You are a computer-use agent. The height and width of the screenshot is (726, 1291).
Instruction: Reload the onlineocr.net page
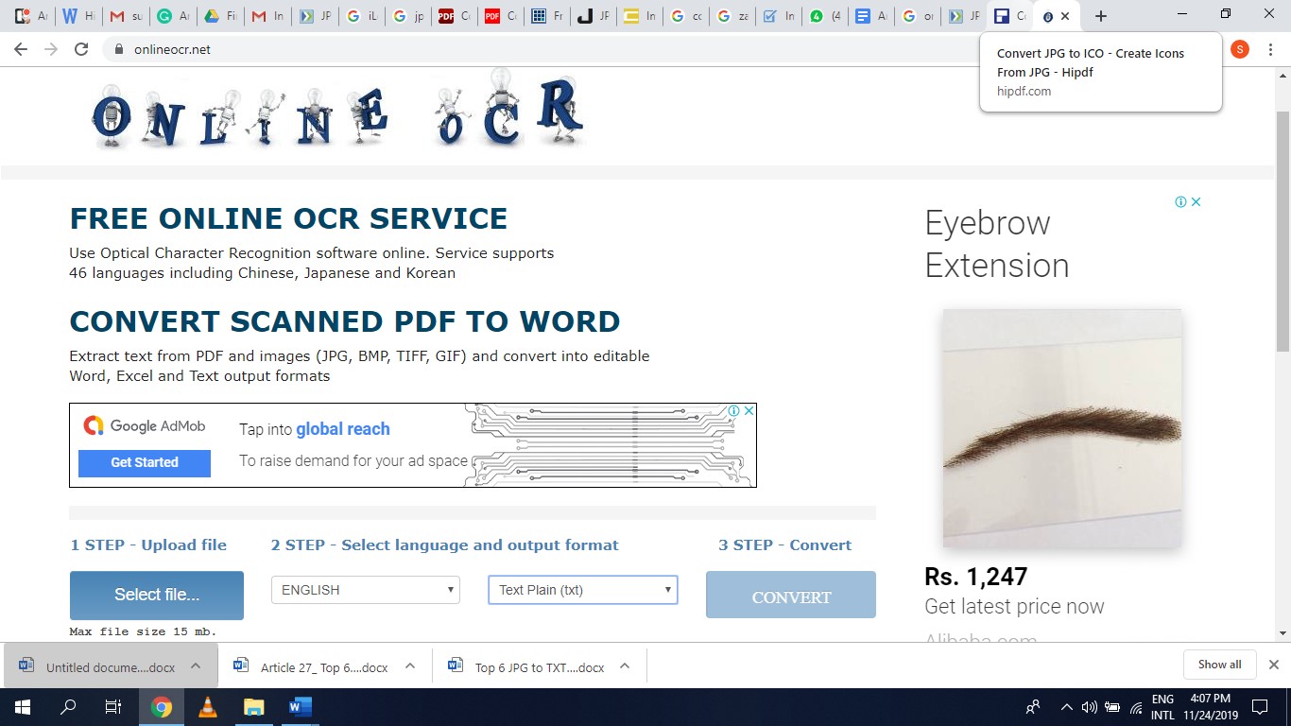click(81, 49)
